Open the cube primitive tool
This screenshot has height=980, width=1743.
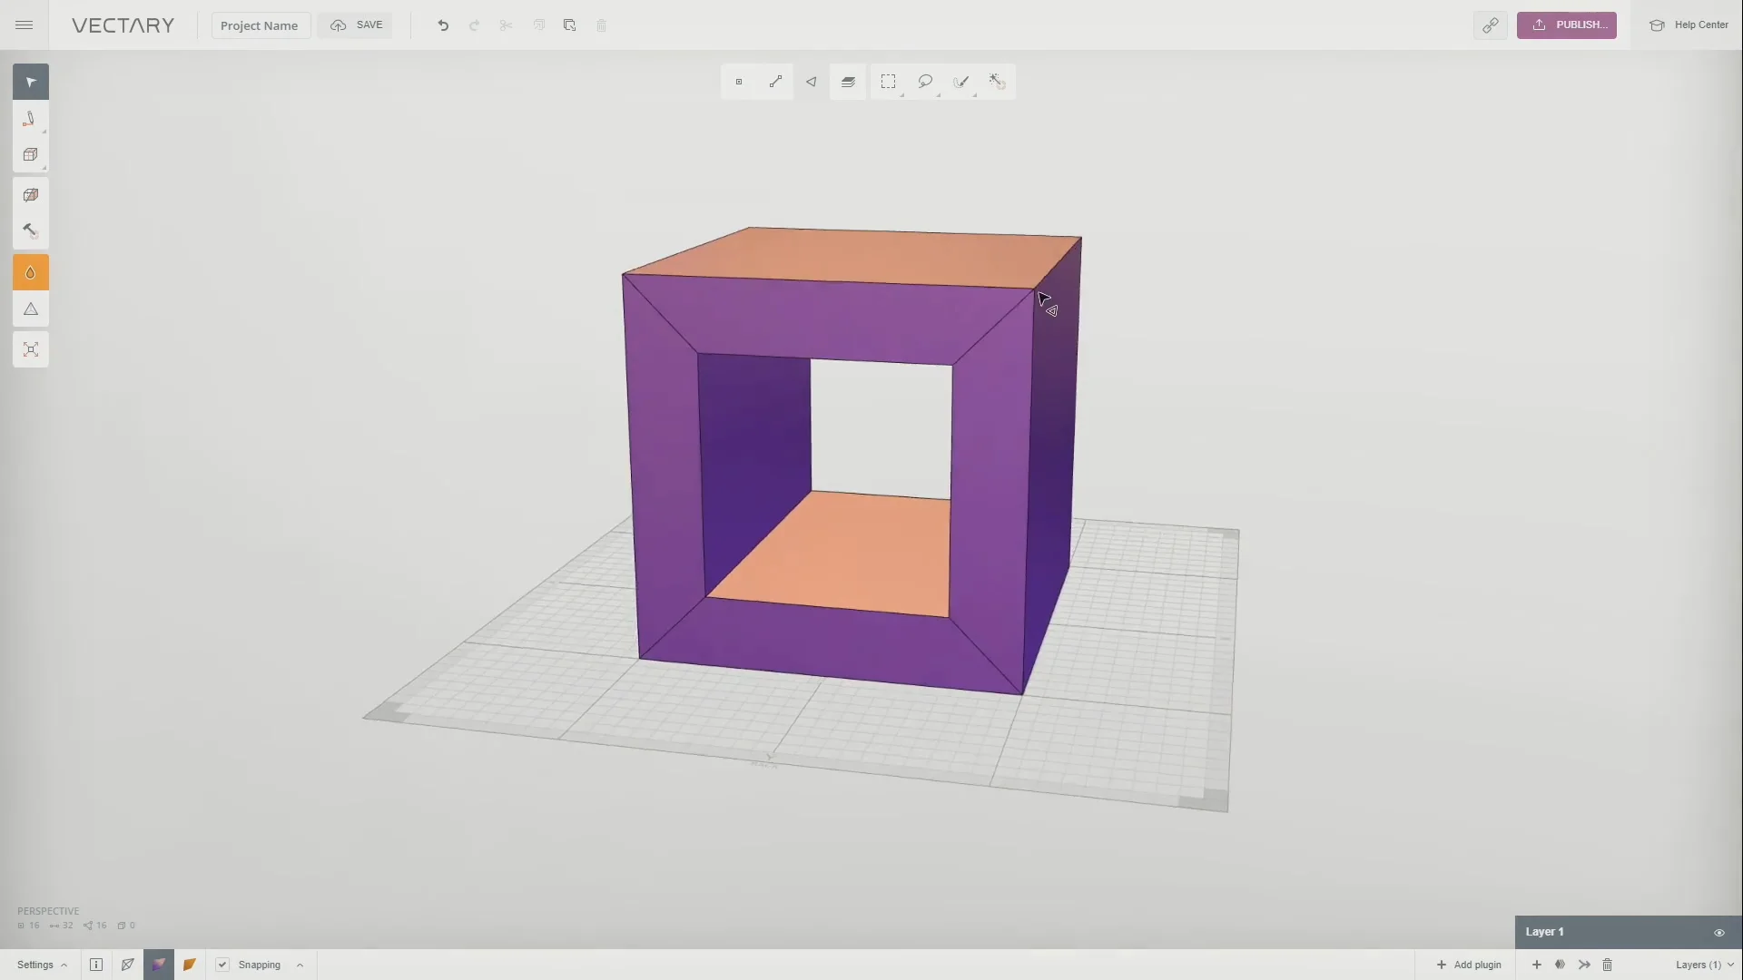30,154
